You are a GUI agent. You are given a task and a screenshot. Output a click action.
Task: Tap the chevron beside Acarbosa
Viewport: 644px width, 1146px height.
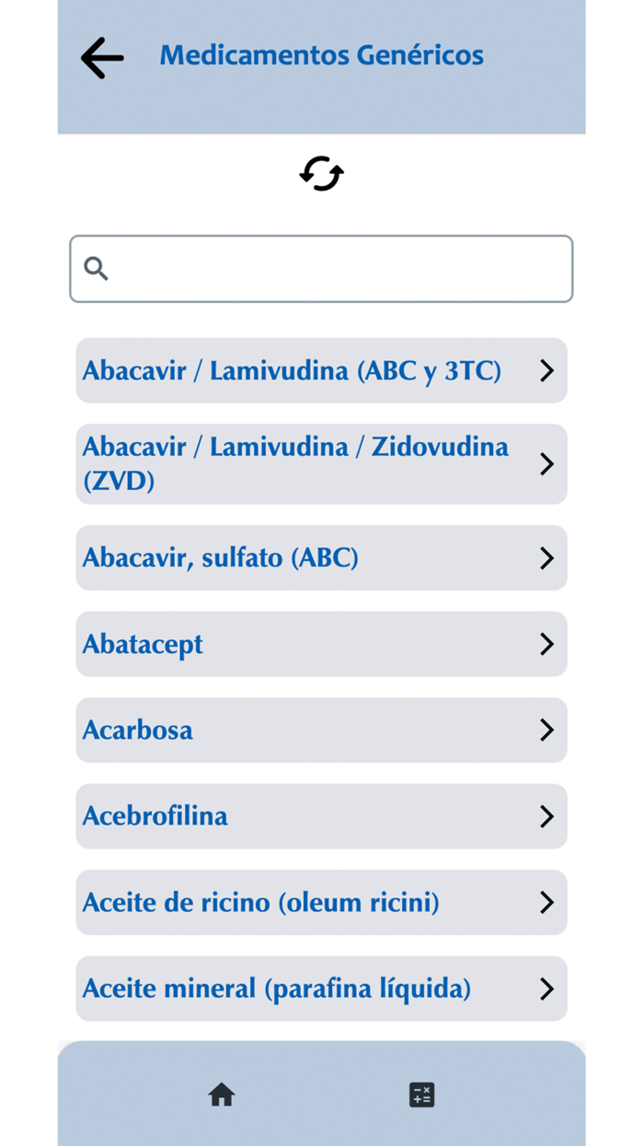[x=546, y=730]
